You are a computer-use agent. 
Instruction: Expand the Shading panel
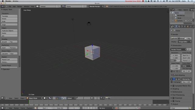(175, 89)
